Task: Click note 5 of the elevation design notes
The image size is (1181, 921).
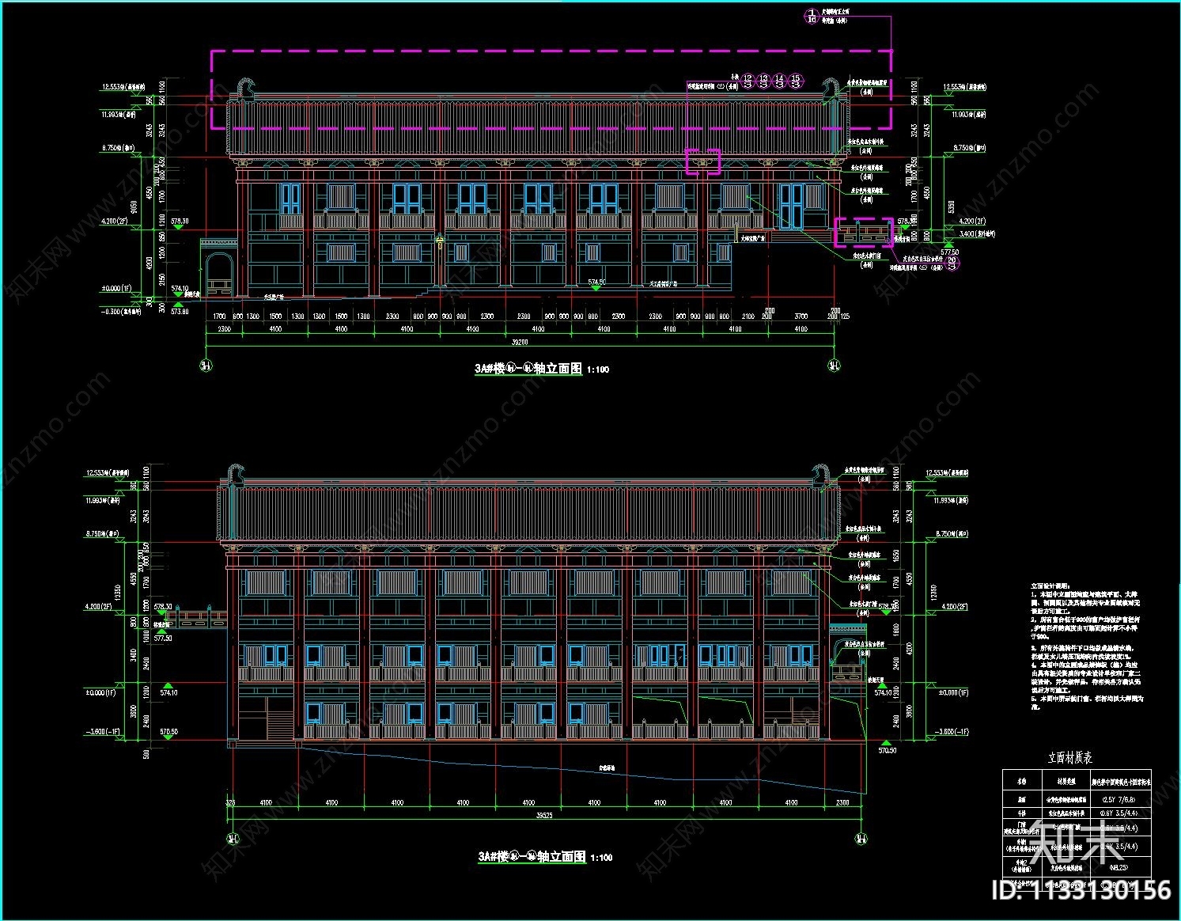Action: coord(1086,703)
